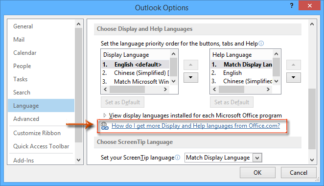The width and height of the screenshot is (324, 186).
Task: Click Help Language list scroll-left arrow
Action: [x=214, y=89]
